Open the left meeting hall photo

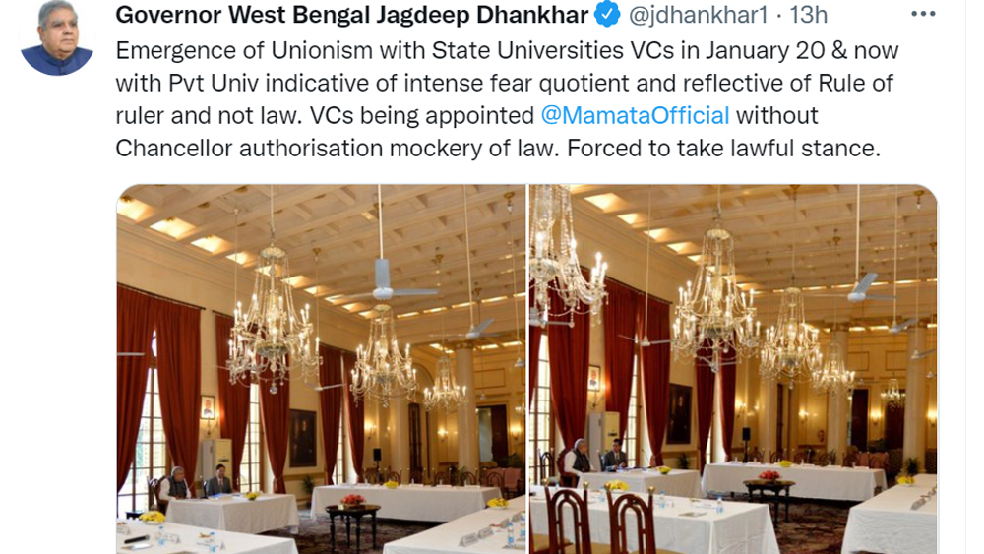tap(321, 369)
